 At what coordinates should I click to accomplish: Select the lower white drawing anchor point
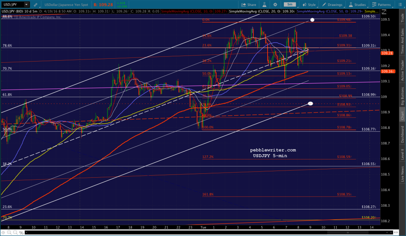click(310, 104)
